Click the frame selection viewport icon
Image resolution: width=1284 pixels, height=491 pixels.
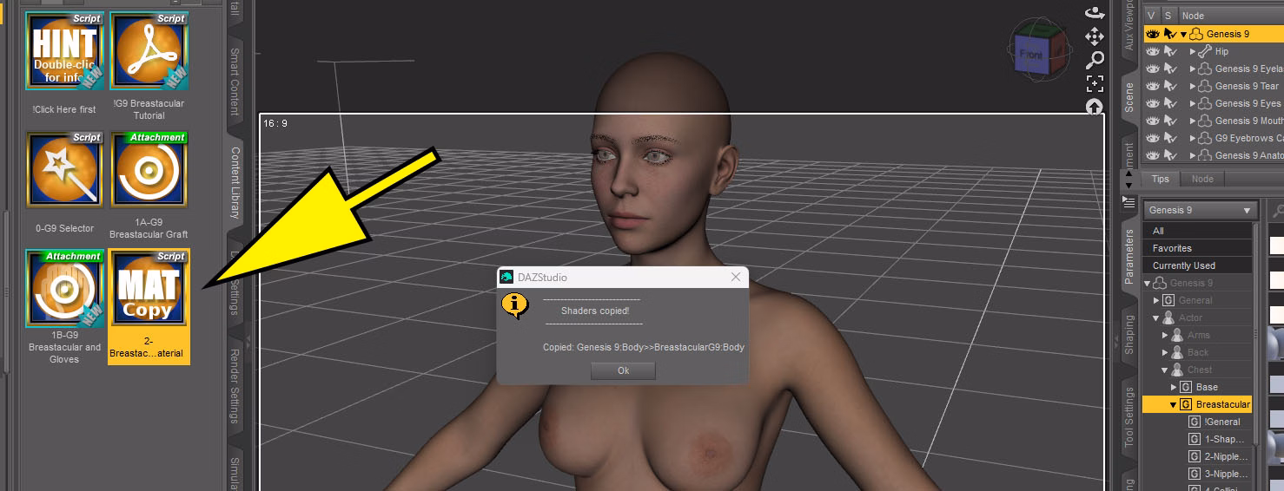coord(1095,84)
